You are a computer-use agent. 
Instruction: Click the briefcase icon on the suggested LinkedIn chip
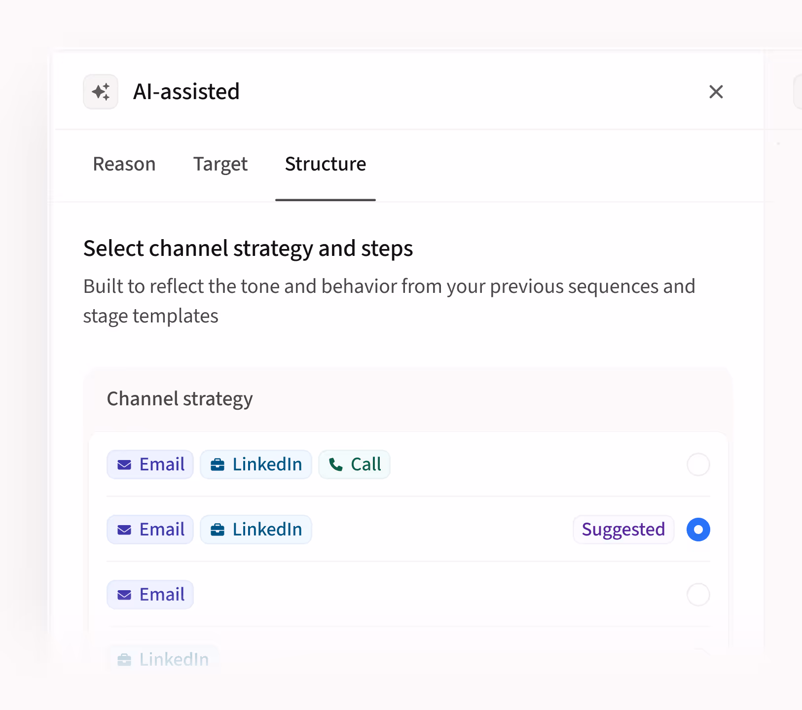[x=217, y=529]
